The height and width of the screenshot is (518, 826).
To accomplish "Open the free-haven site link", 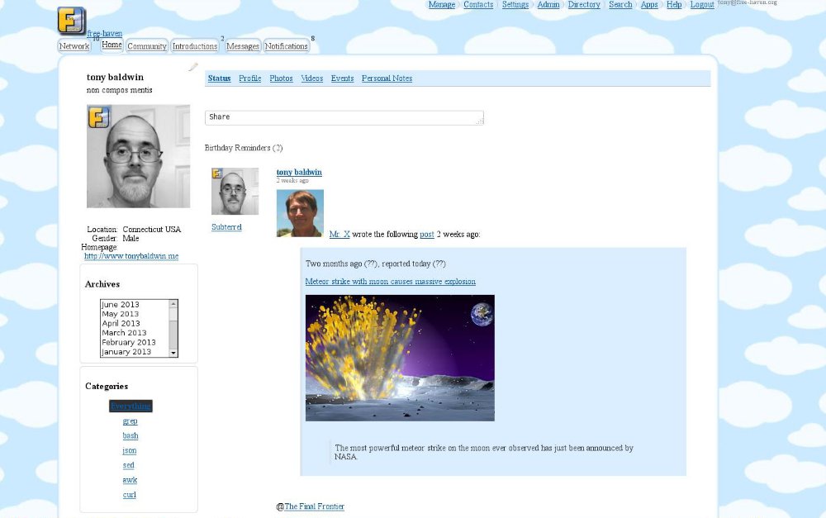I will click(104, 33).
